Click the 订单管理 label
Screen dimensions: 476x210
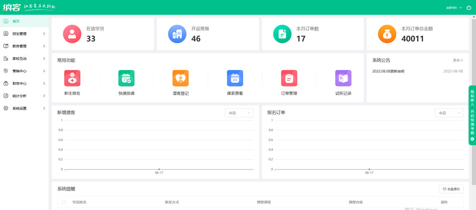pos(289,93)
